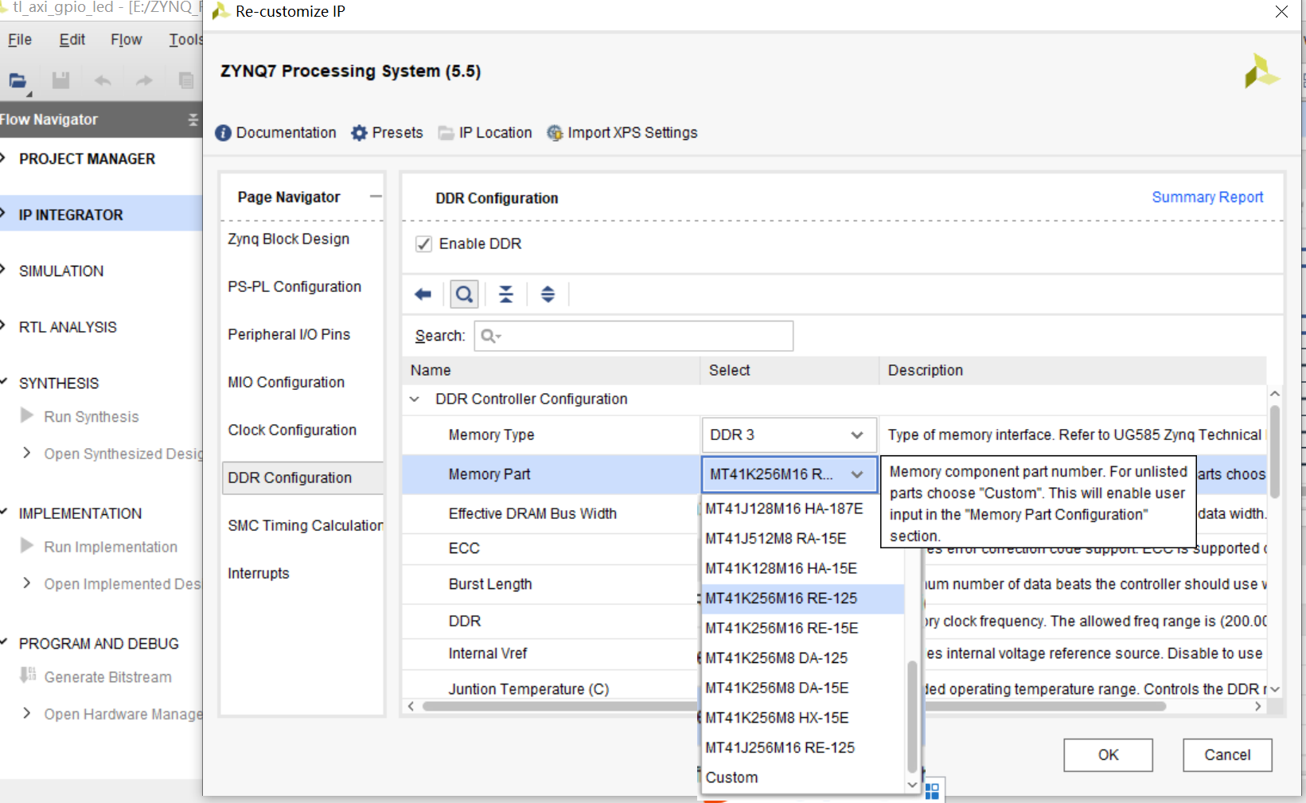
Task: Click the Open Project folder icon in toolbar
Action: [x=18, y=80]
